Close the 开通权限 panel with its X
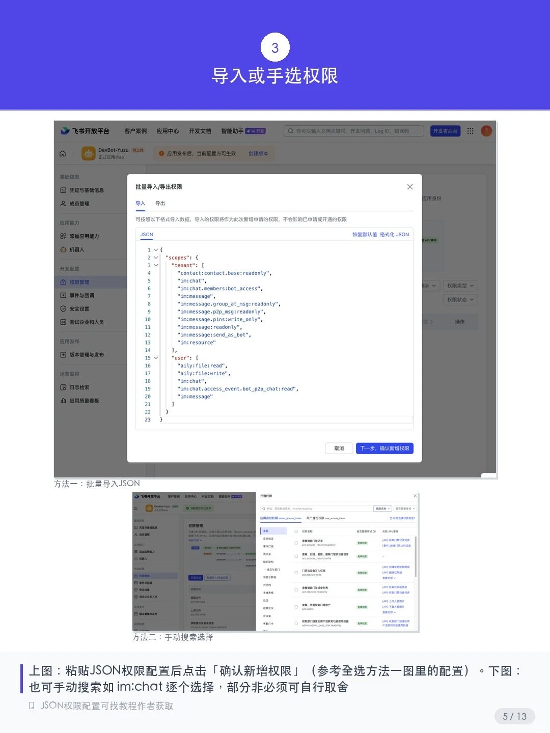The width and height of the screenshot is (550, 733). 415,496
